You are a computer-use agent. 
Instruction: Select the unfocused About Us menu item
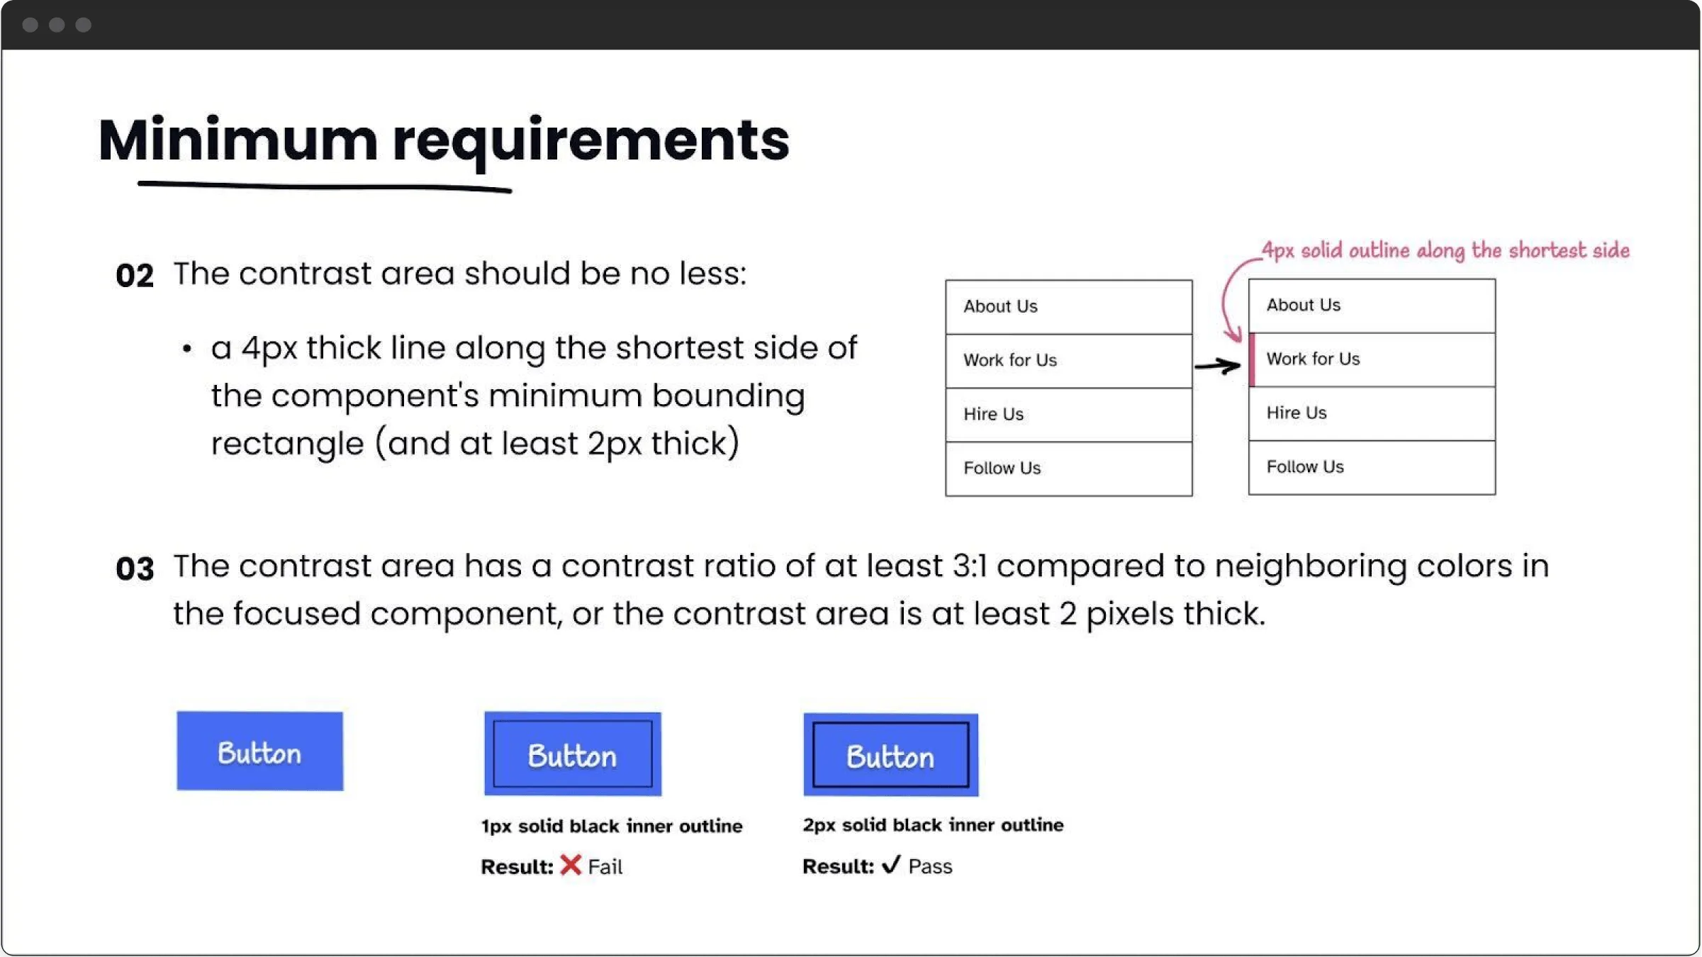tap(1066, 305)
